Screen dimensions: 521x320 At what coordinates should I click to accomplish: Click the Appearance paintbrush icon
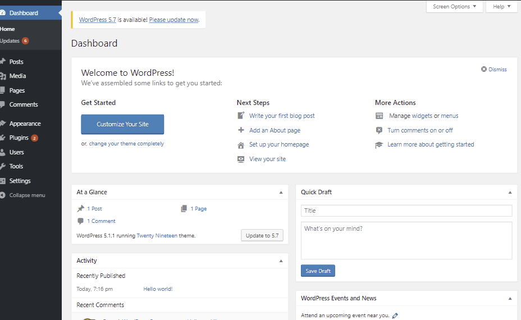click(x=3, y=124)
